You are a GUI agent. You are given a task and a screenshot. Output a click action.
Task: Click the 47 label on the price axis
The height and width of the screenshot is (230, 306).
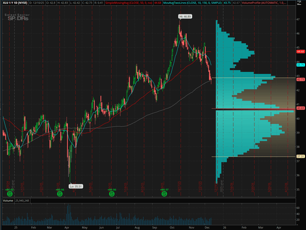pos(298,19)
